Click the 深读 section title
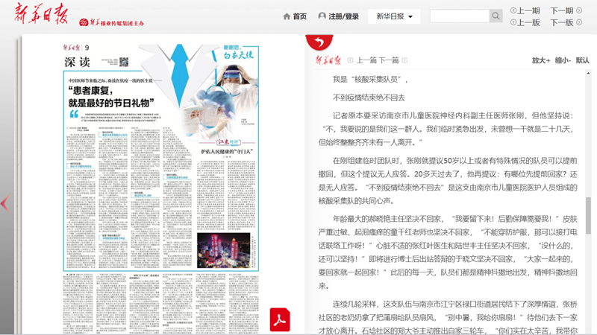This screenshot has width=597, height=335. coord(78,62)
